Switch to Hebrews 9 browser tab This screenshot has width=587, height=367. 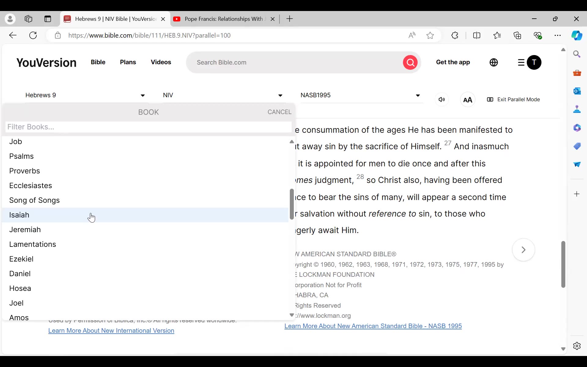click(115, 19)
